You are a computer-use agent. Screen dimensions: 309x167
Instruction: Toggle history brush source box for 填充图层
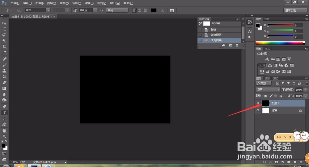pyautogui.click(x=200, y=40)
